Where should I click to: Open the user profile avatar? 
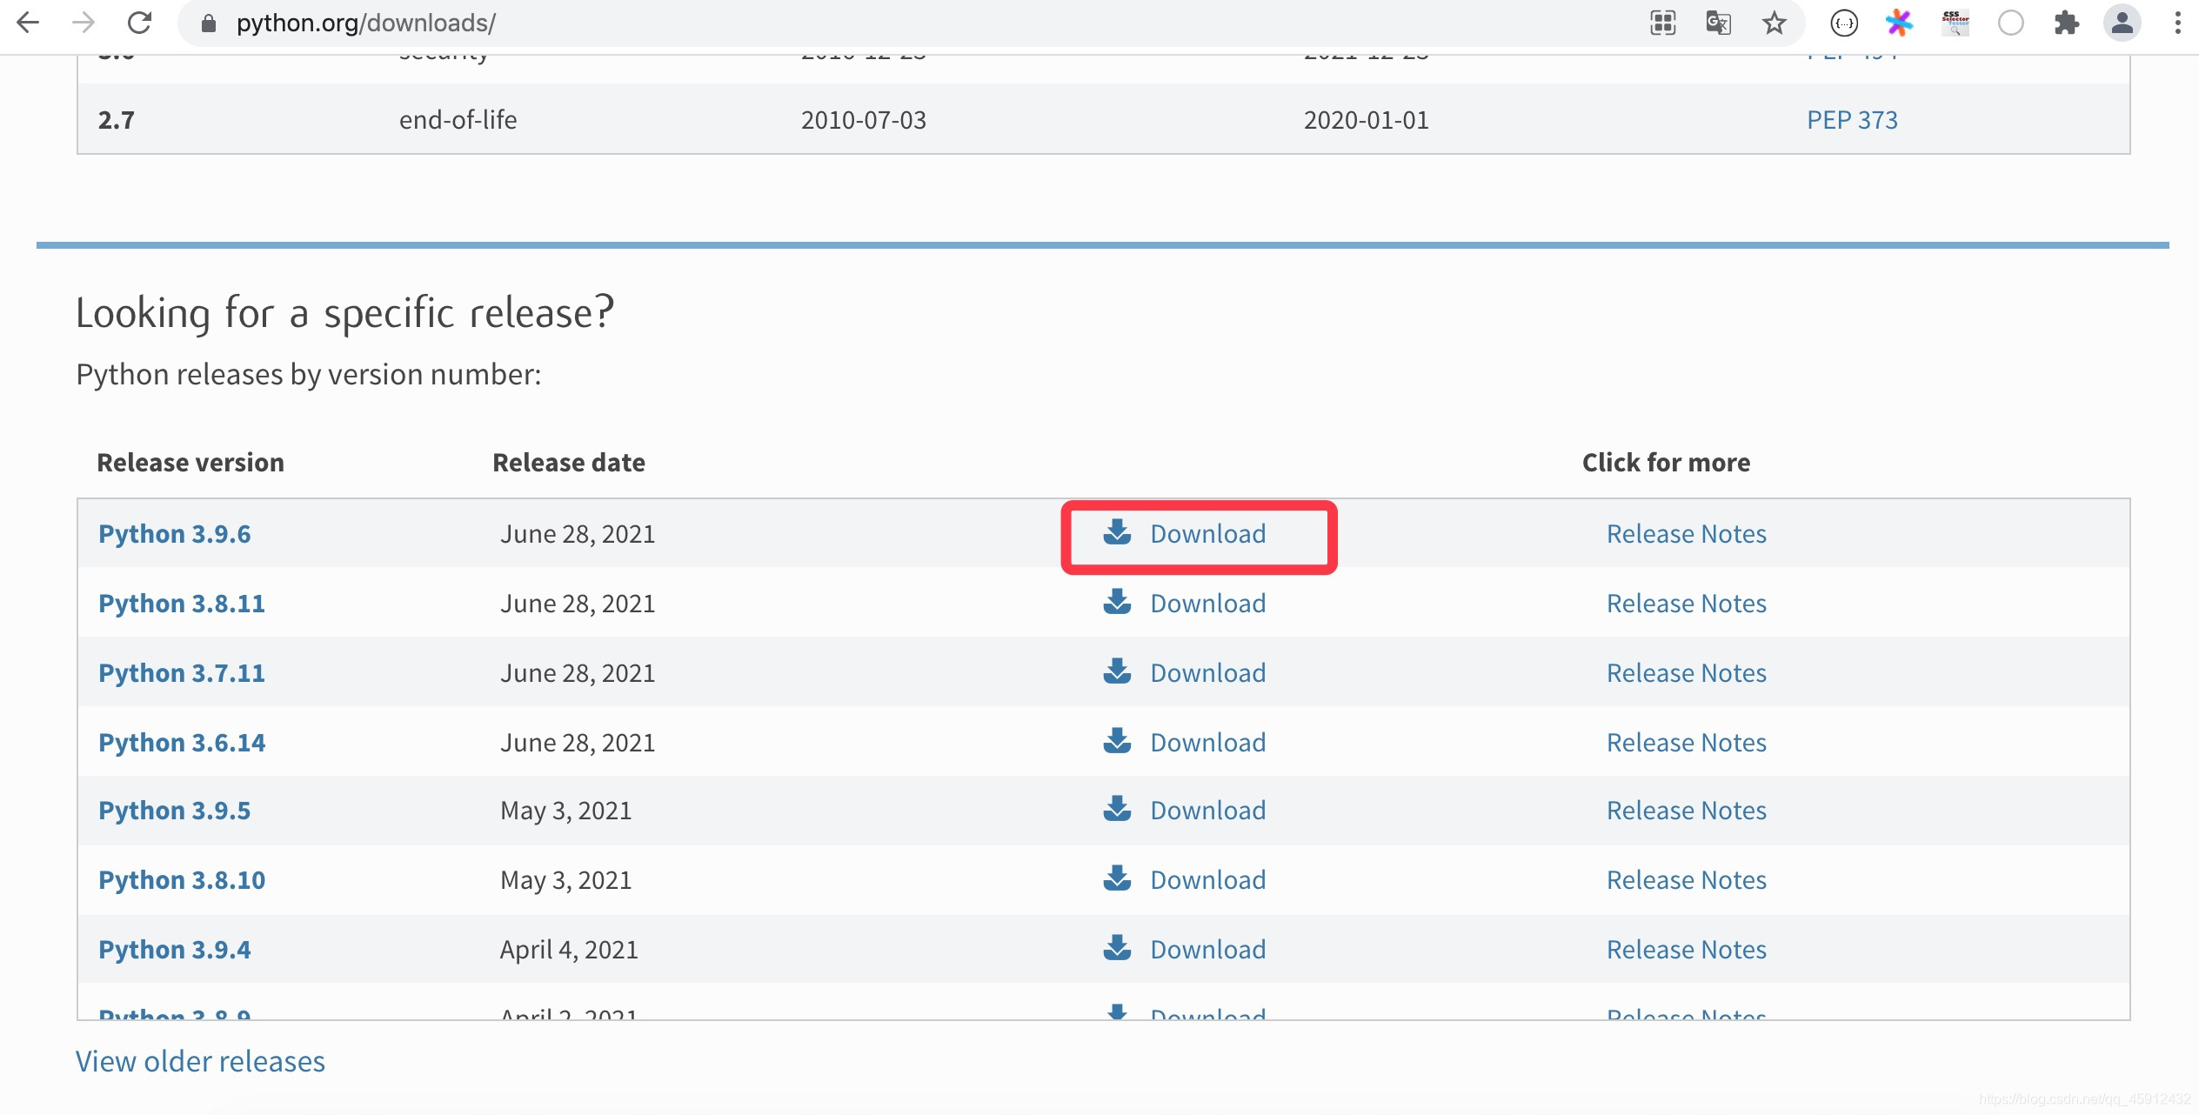tap(2122, 23)
